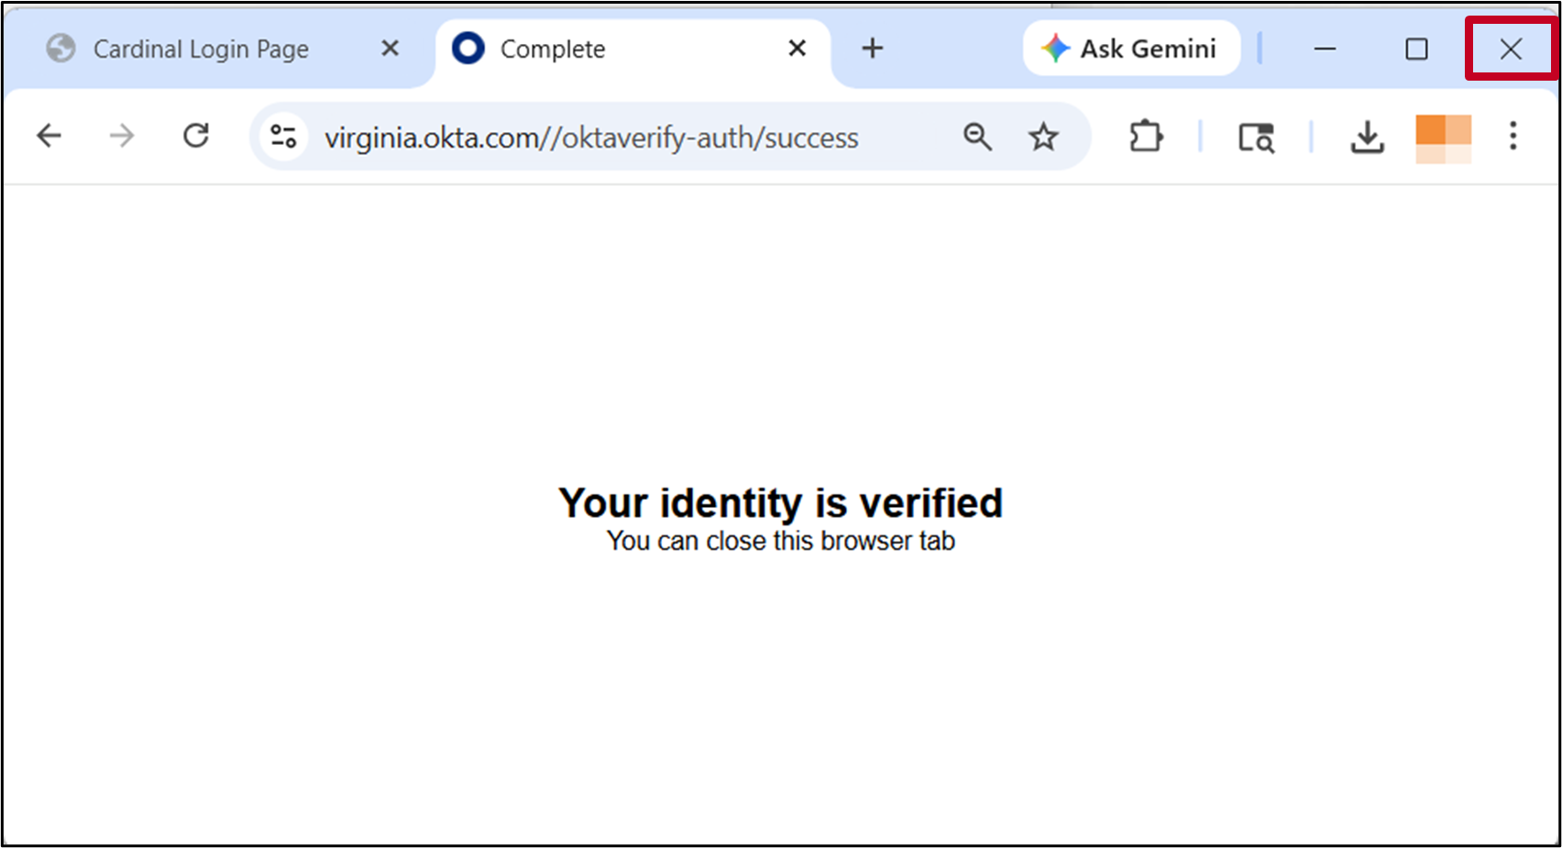Go back to the previous page
Viewport: 1562px width, 848px height.
tap(49, 137)
